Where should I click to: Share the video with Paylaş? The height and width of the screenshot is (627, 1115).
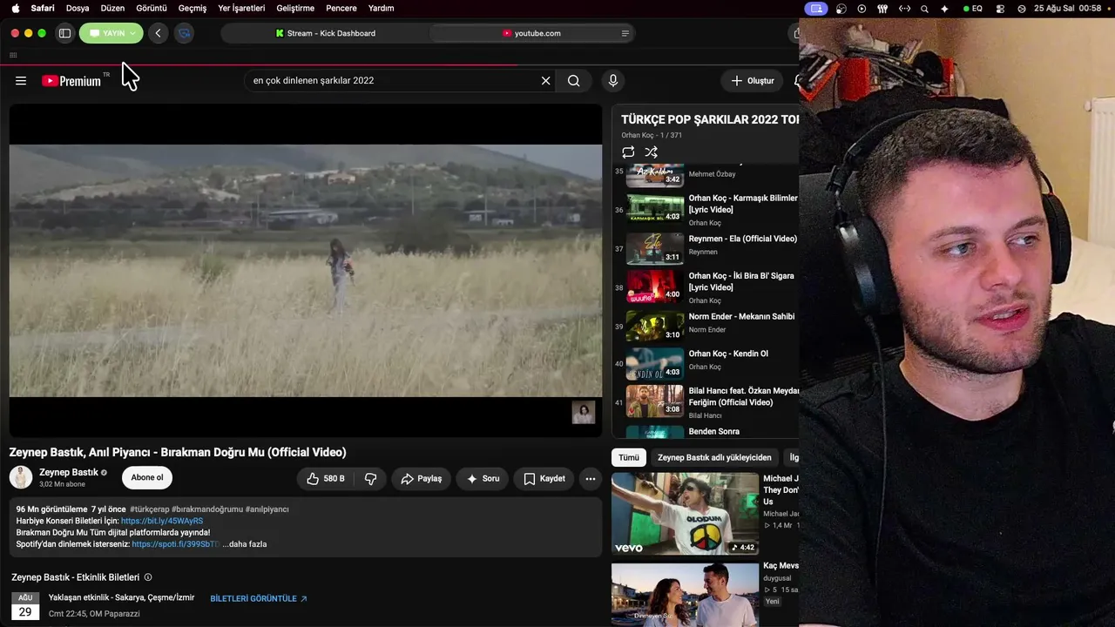[x=421, y=478]
